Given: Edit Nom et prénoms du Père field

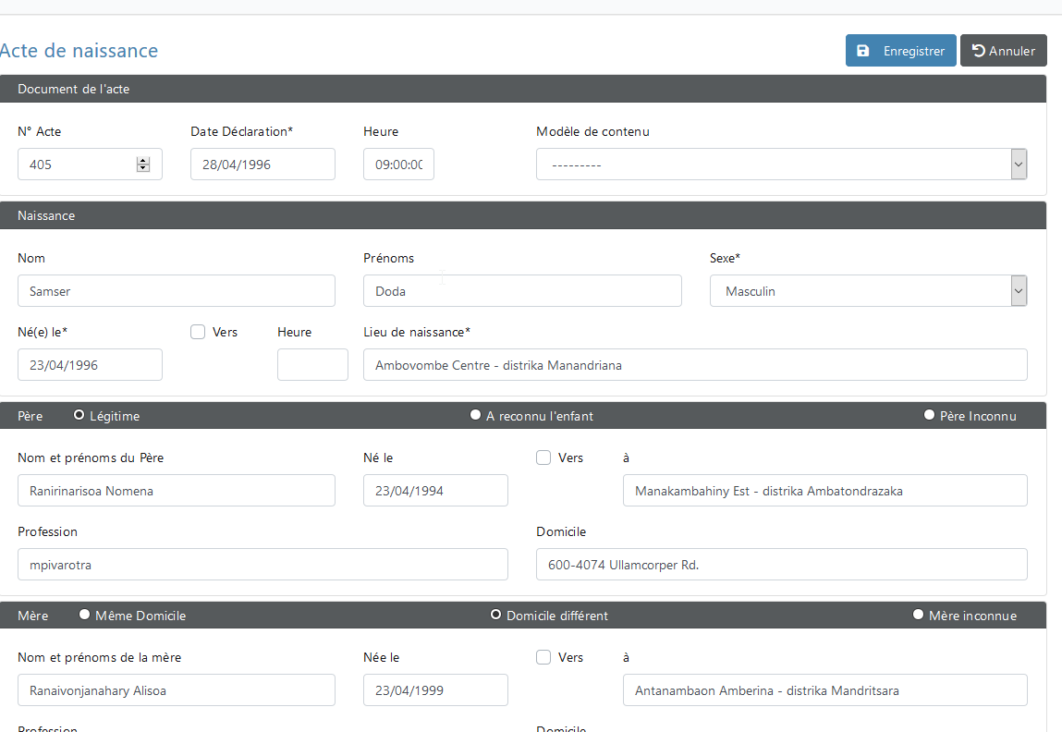Looking at the screenshot, I should click(x=177, y=491).
